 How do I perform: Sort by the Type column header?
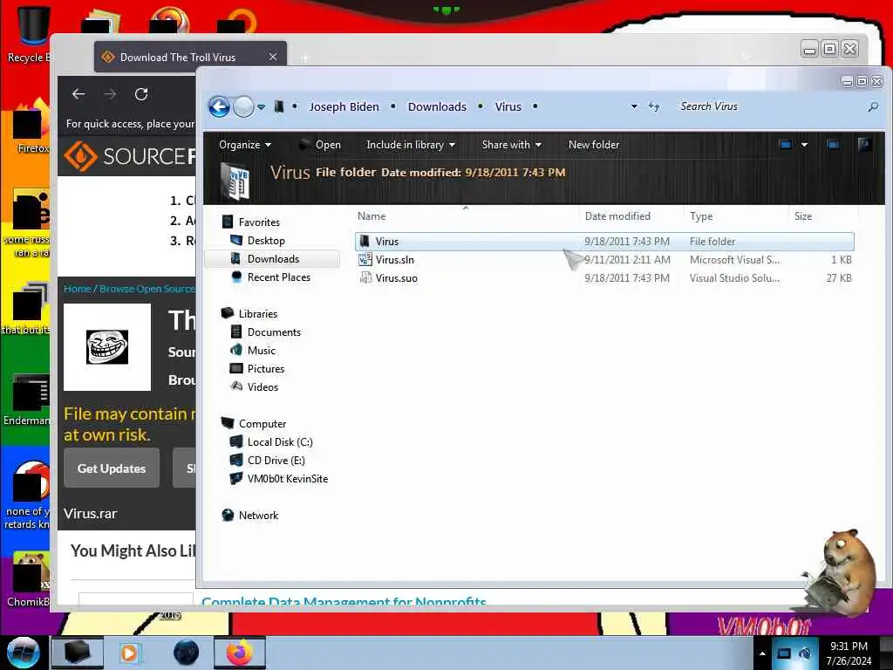tap(736, 216)
